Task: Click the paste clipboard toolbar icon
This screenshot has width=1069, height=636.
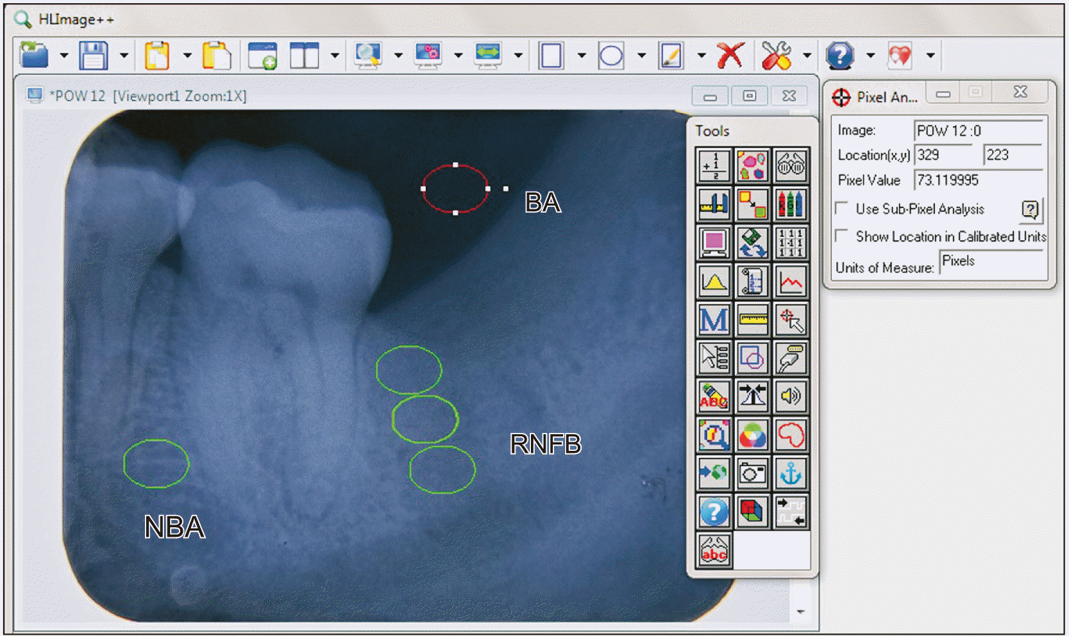Action: [217, 55]
